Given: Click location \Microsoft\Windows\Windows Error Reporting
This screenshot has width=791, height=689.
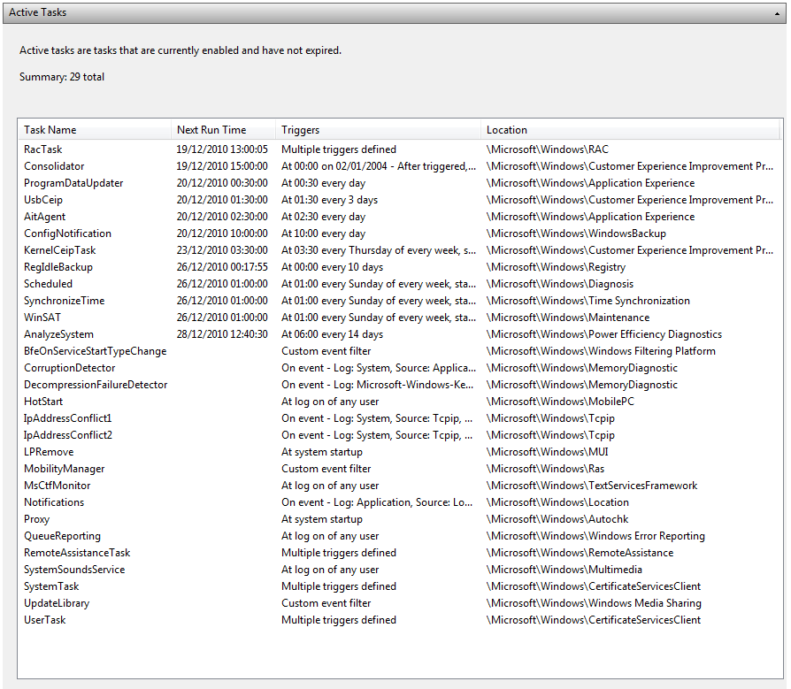Looking at the screenshot, I should 595,536.
